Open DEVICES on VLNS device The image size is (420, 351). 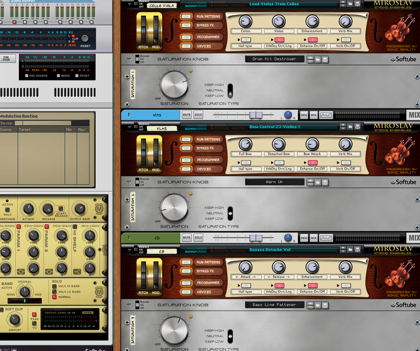(186, 169)
